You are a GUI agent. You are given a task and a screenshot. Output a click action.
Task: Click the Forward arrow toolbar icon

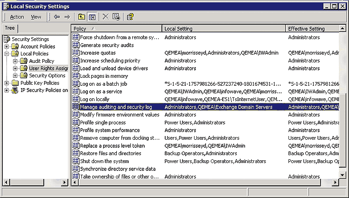click(67, 17)
